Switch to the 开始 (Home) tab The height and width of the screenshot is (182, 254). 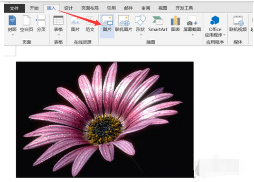point(34,8)
